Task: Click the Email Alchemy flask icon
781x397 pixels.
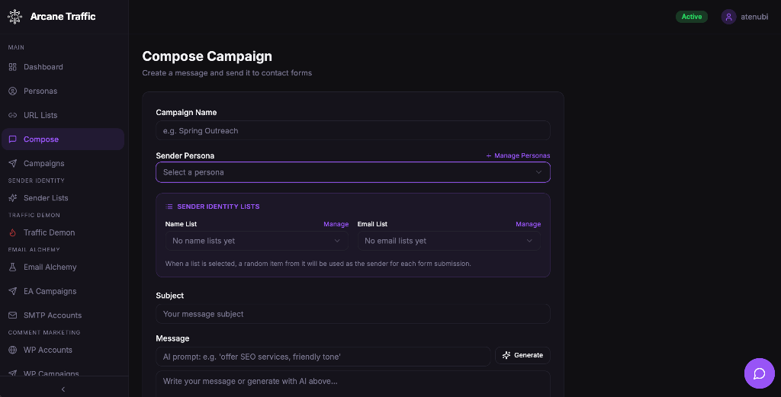Action: pyautogui.click(x=13, y=267)
